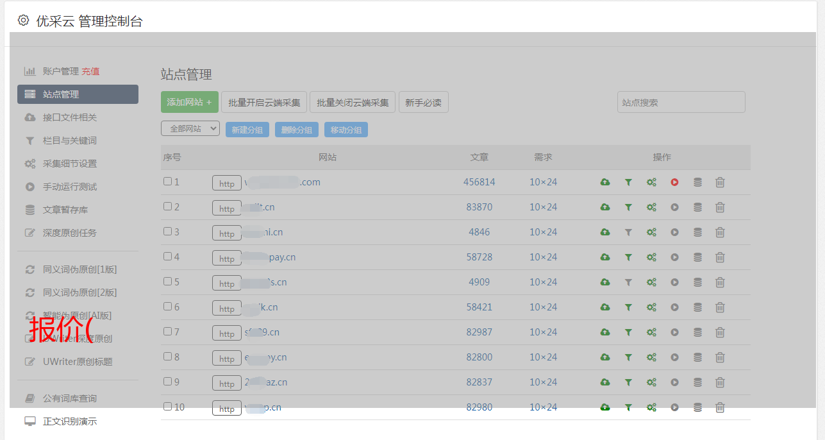825x440 pixels.
Task: Click the trash icon in row 9
Action: (x=720, y=383)
